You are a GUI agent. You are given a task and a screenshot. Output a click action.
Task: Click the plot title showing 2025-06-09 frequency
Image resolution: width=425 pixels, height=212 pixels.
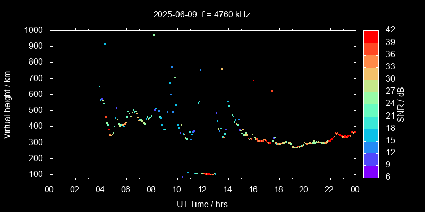(x=201, y=15)
